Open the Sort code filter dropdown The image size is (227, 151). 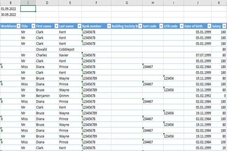(161, 26)
